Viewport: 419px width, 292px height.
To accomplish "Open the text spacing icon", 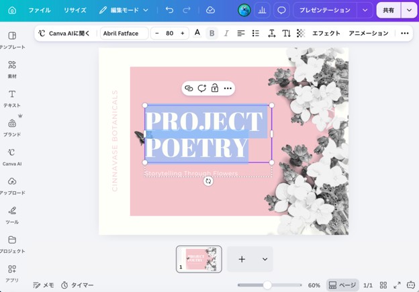I will 272,34.
